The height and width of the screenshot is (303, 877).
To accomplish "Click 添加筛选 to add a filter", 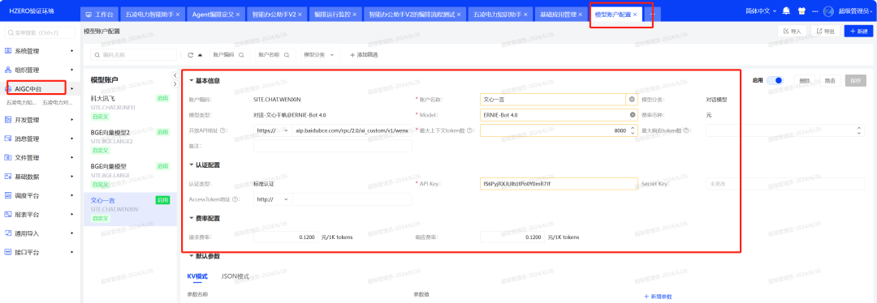I will click(x=364, y=55).
